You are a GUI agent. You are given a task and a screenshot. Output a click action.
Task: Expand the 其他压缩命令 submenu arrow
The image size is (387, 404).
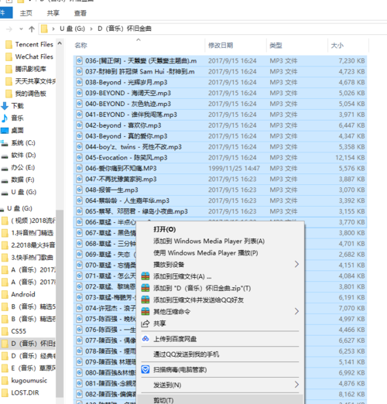click(x=296, y=312)
